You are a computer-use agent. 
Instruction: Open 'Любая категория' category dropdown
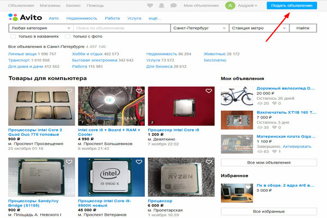point(41,28)
